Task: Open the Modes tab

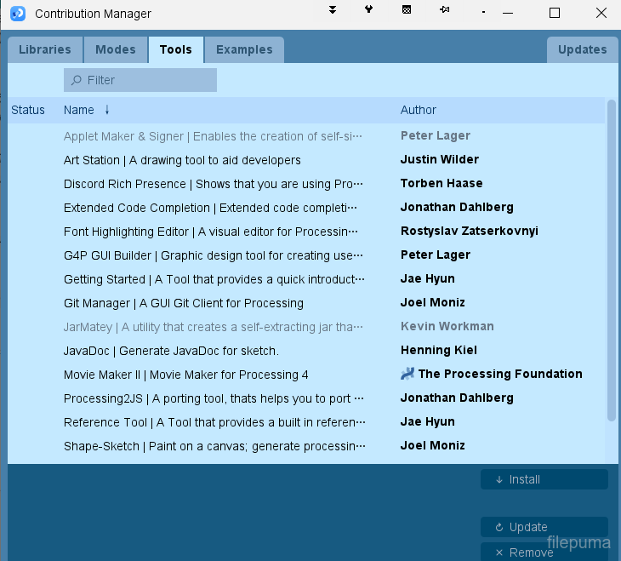Action: [116, 49]
